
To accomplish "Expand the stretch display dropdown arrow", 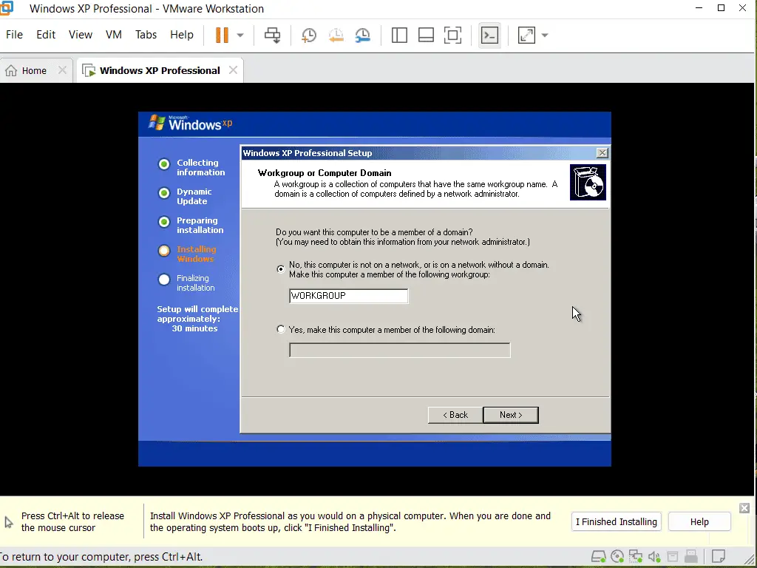I will click(x=545, y=35).
